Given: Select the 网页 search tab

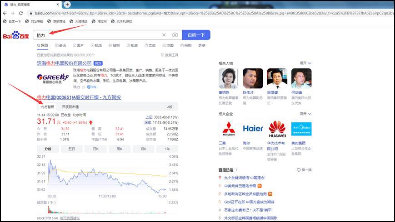Looking at the screenshot, I should click(x=42, y=45).
